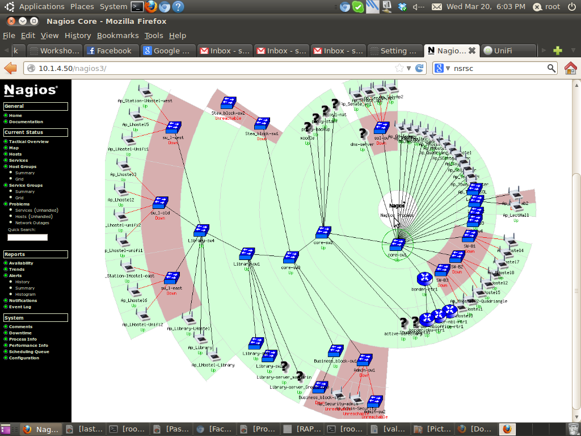
Task: Switch to the Facebook tab
Action: click(x=111, y=51)
